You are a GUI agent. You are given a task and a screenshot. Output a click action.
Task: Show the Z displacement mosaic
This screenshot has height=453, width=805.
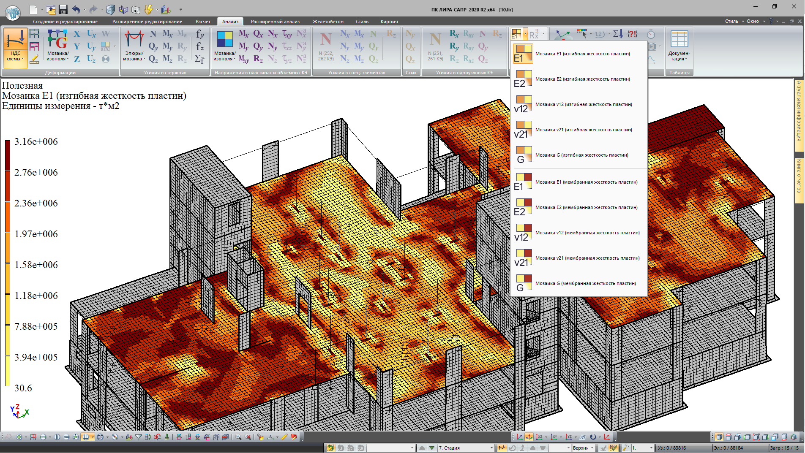[77, 59]
